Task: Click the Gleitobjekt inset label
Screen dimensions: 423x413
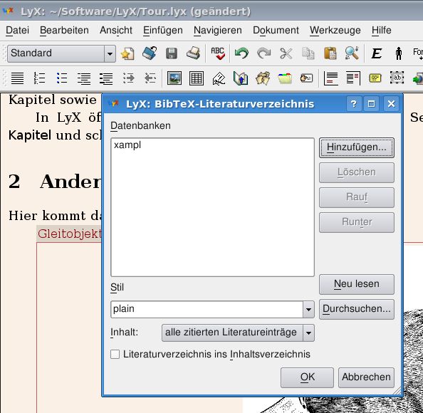Action: [x=69, y=234]
